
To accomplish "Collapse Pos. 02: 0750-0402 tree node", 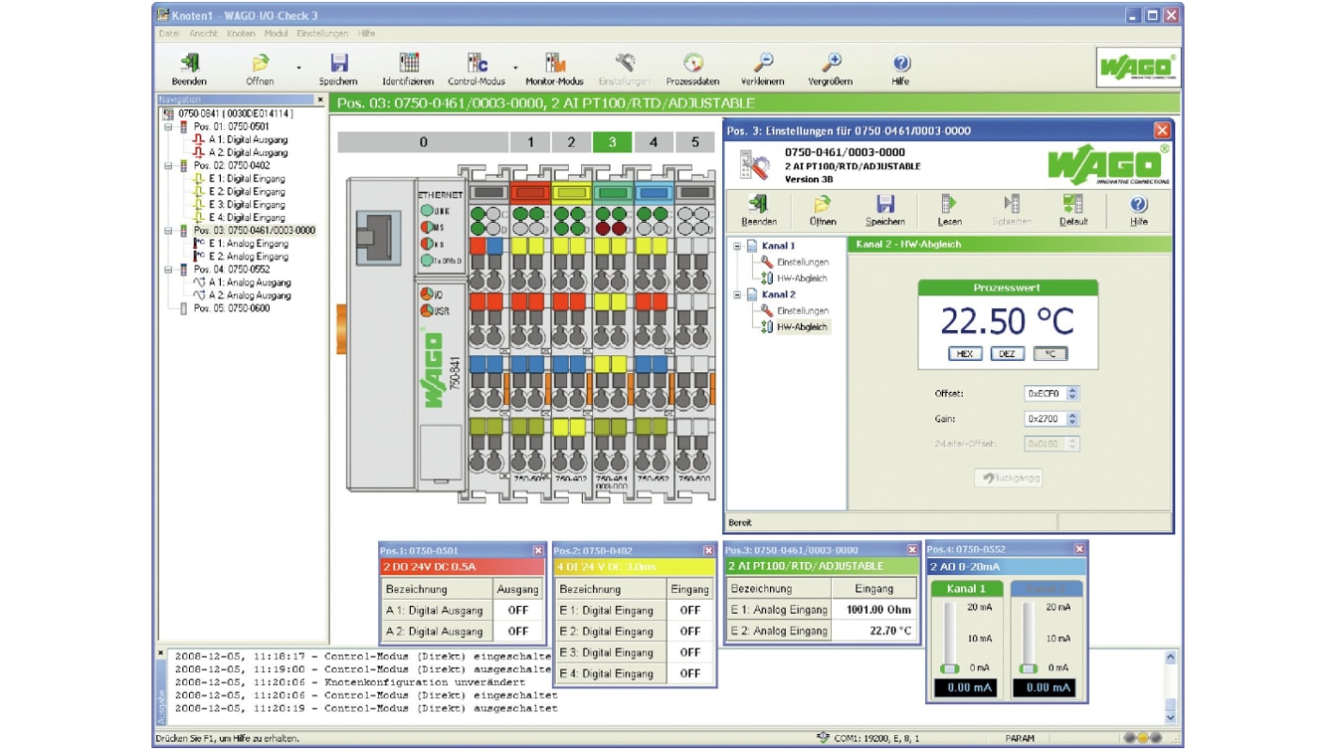I will (x=169, y=165).
